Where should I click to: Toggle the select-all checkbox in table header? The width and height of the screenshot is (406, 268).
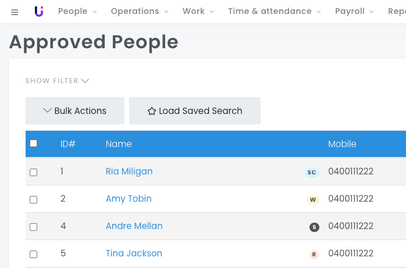(x=33, y=144)
